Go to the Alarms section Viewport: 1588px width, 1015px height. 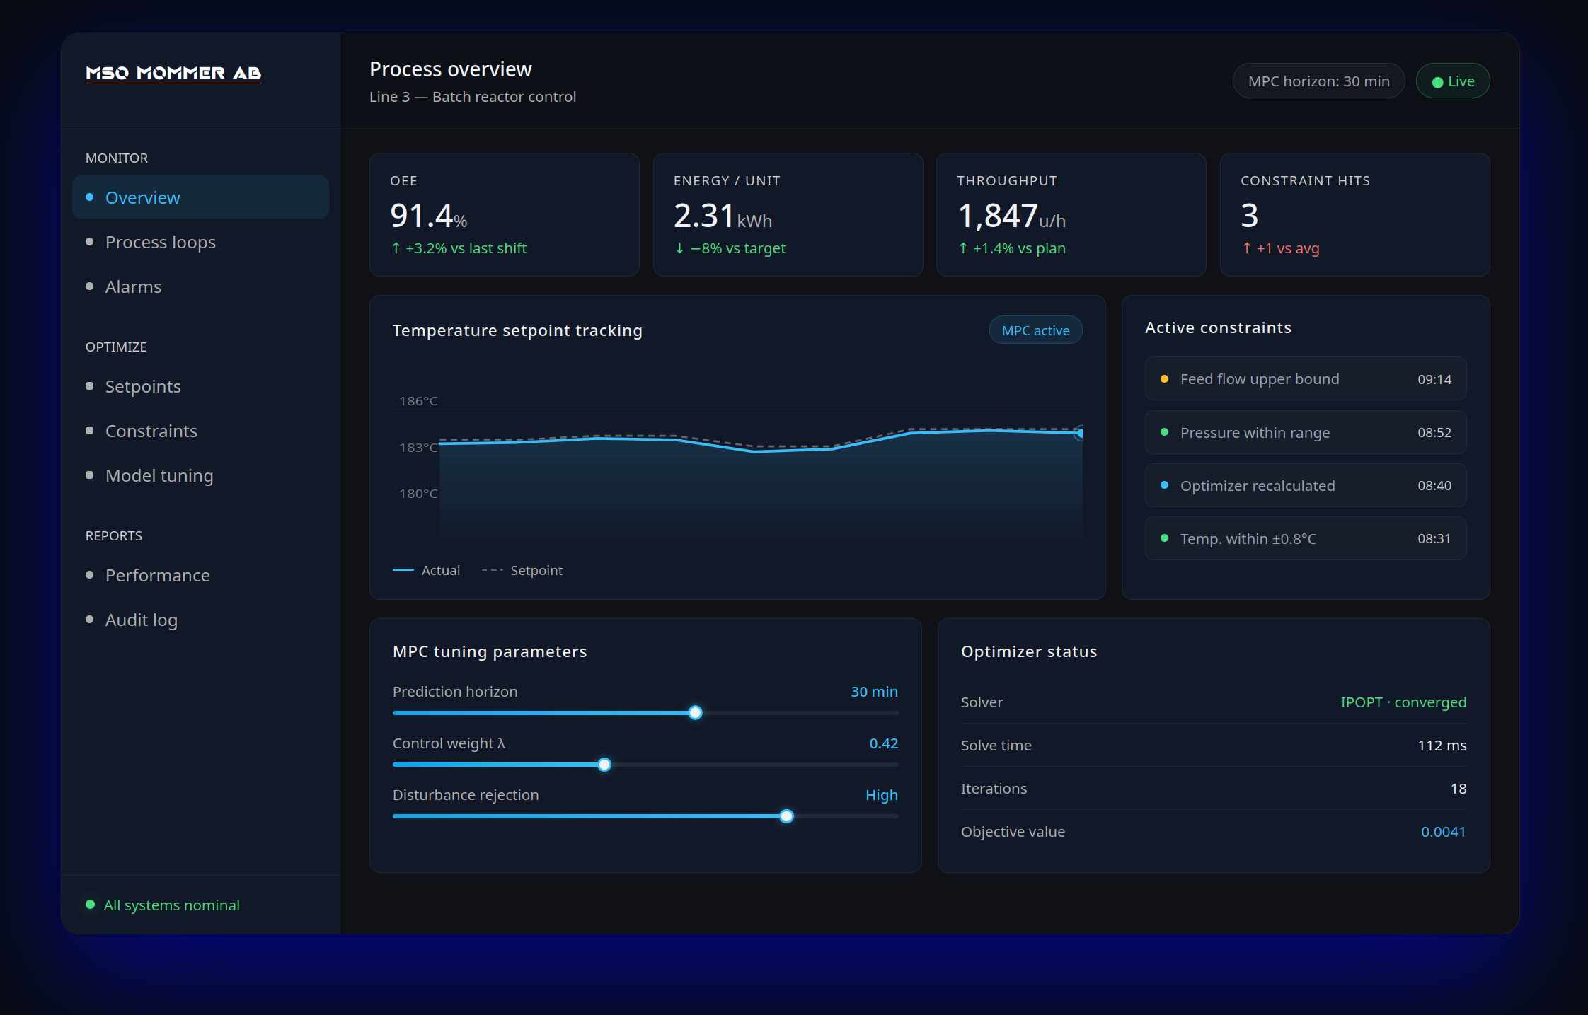pyautogui.click(x=133, y=286)
